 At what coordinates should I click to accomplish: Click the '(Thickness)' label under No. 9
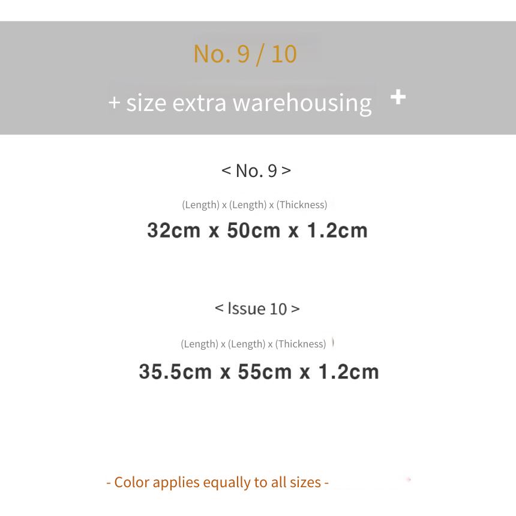(302, 205)
